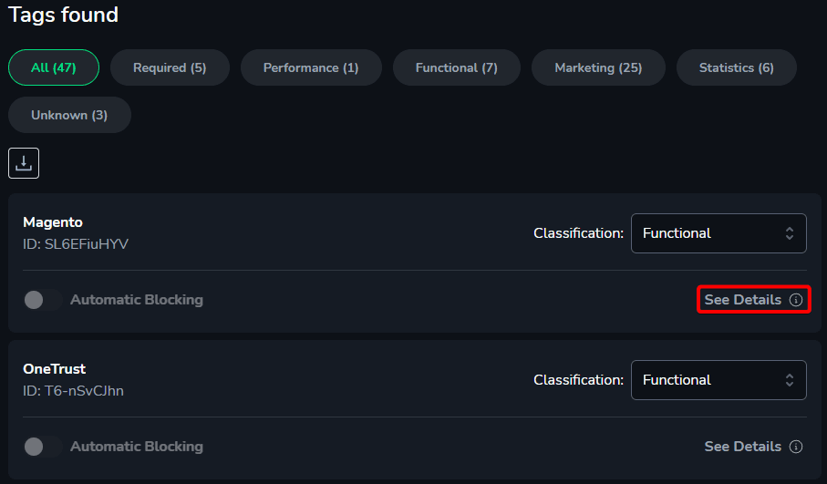Select the All (47) filter tab
This screenshot has width=827, height=484.
tap(54, 67)
